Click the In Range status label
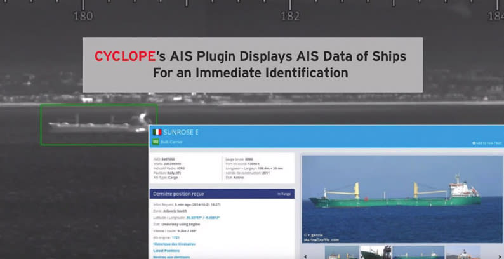 pyautogui.click(x=284, y=194)
